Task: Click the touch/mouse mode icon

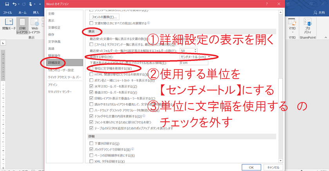Action: pos(31,4)
